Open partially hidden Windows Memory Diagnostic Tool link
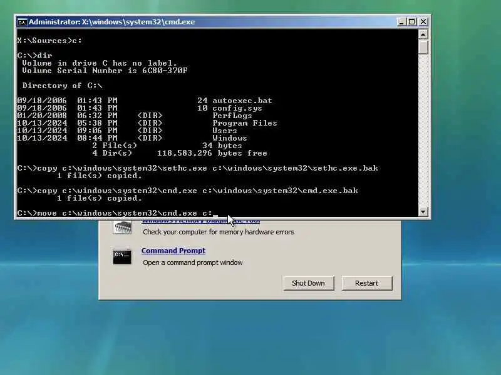 point(200,221)
